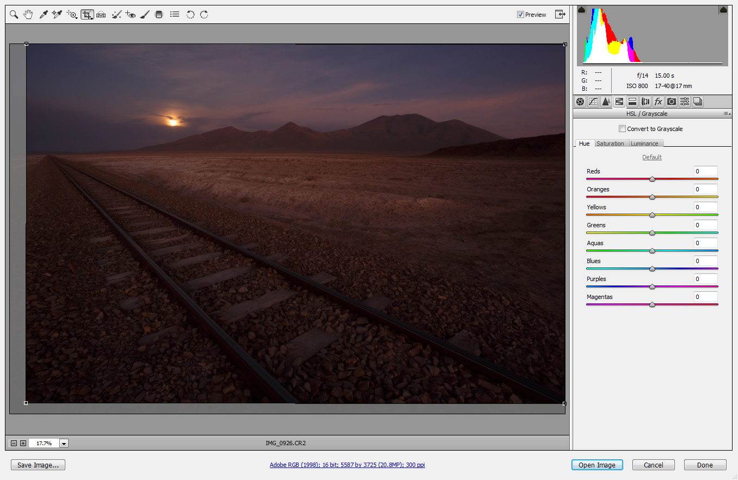The width and height of the screenshot is (738, 480).
Task: Click the Purples value input field
Action: [705, 279]
